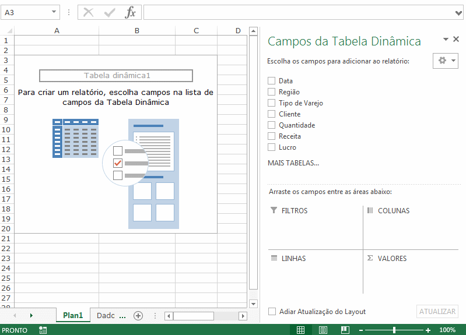The image size is (466, 335).
Task: Click the LINHAS area icon
Action: tap(274, 258)
